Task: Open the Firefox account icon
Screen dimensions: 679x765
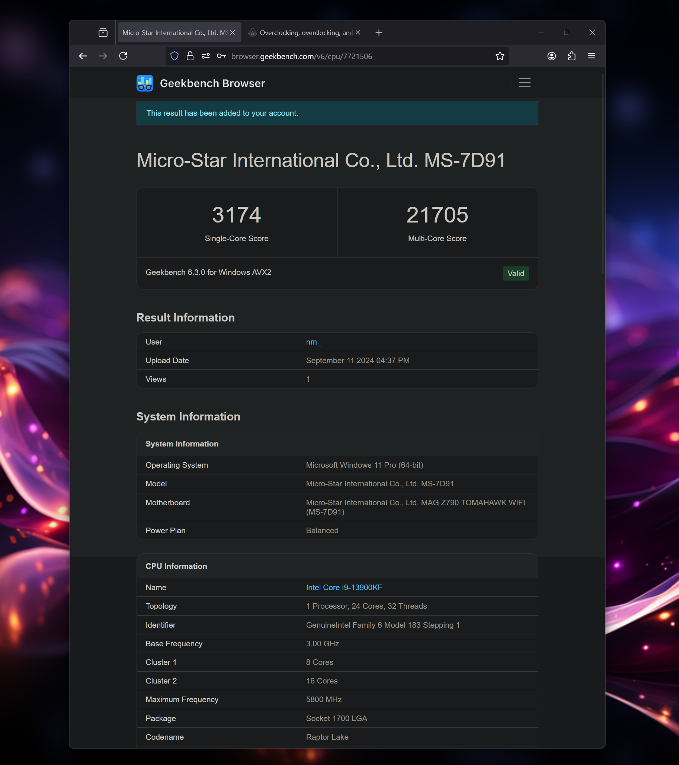Action: pos(551,56)
